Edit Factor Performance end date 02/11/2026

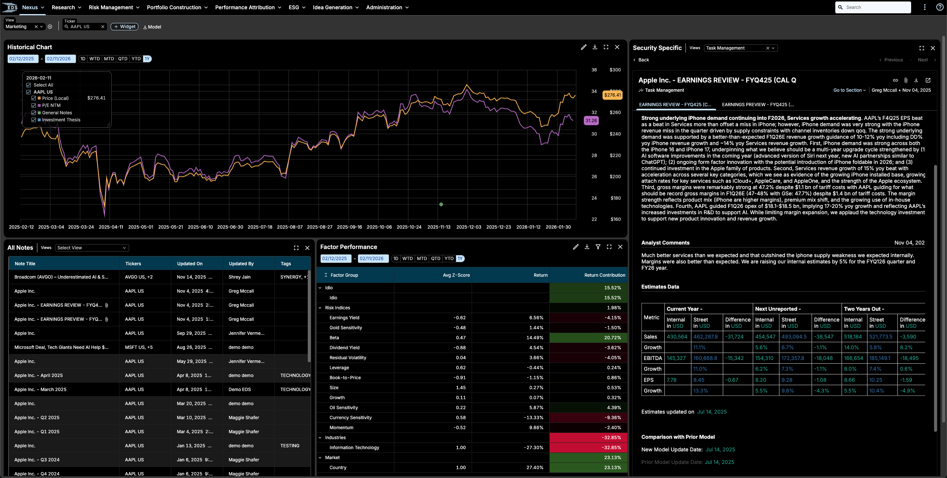tap(373, 259)
